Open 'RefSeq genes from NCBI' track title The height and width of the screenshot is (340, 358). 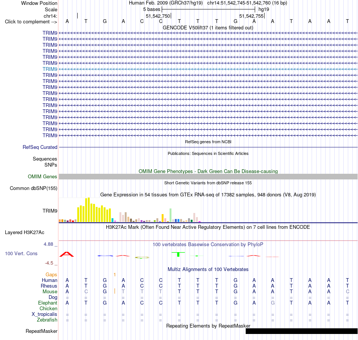(208, 142)
